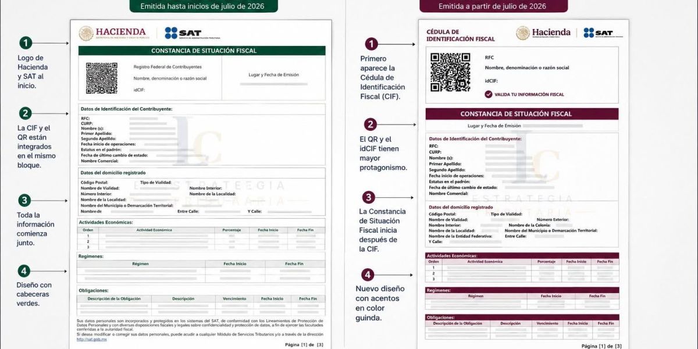The width and height of the screenshot is (698, 349).
Task: Click 'Vencimiento' column header in the guinda document
Action: click(547, 323)
